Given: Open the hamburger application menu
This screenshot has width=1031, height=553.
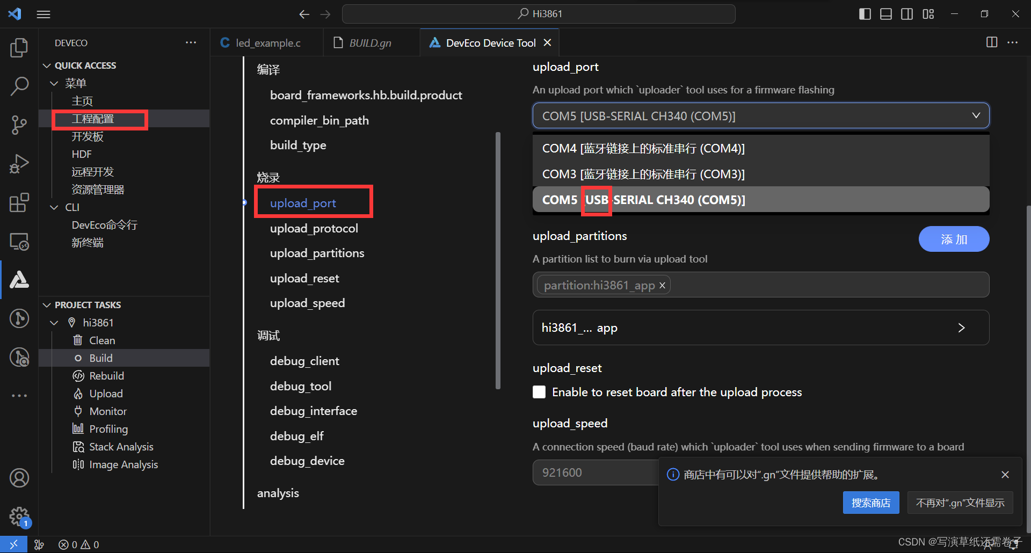Looking at the screenshot, I should click(x=43, y=14).
